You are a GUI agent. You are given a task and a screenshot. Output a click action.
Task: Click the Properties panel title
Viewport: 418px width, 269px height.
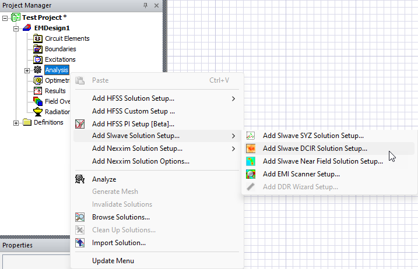tap(17, 245)
